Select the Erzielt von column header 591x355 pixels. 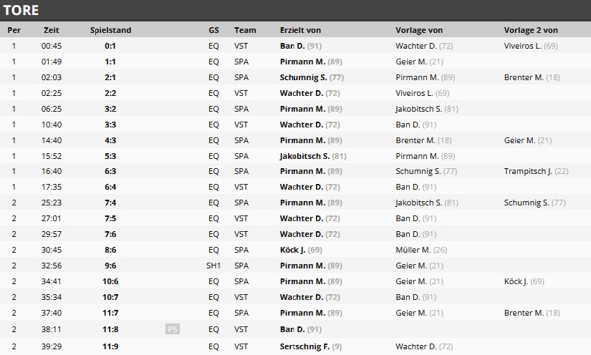click(x=300, y=30)
